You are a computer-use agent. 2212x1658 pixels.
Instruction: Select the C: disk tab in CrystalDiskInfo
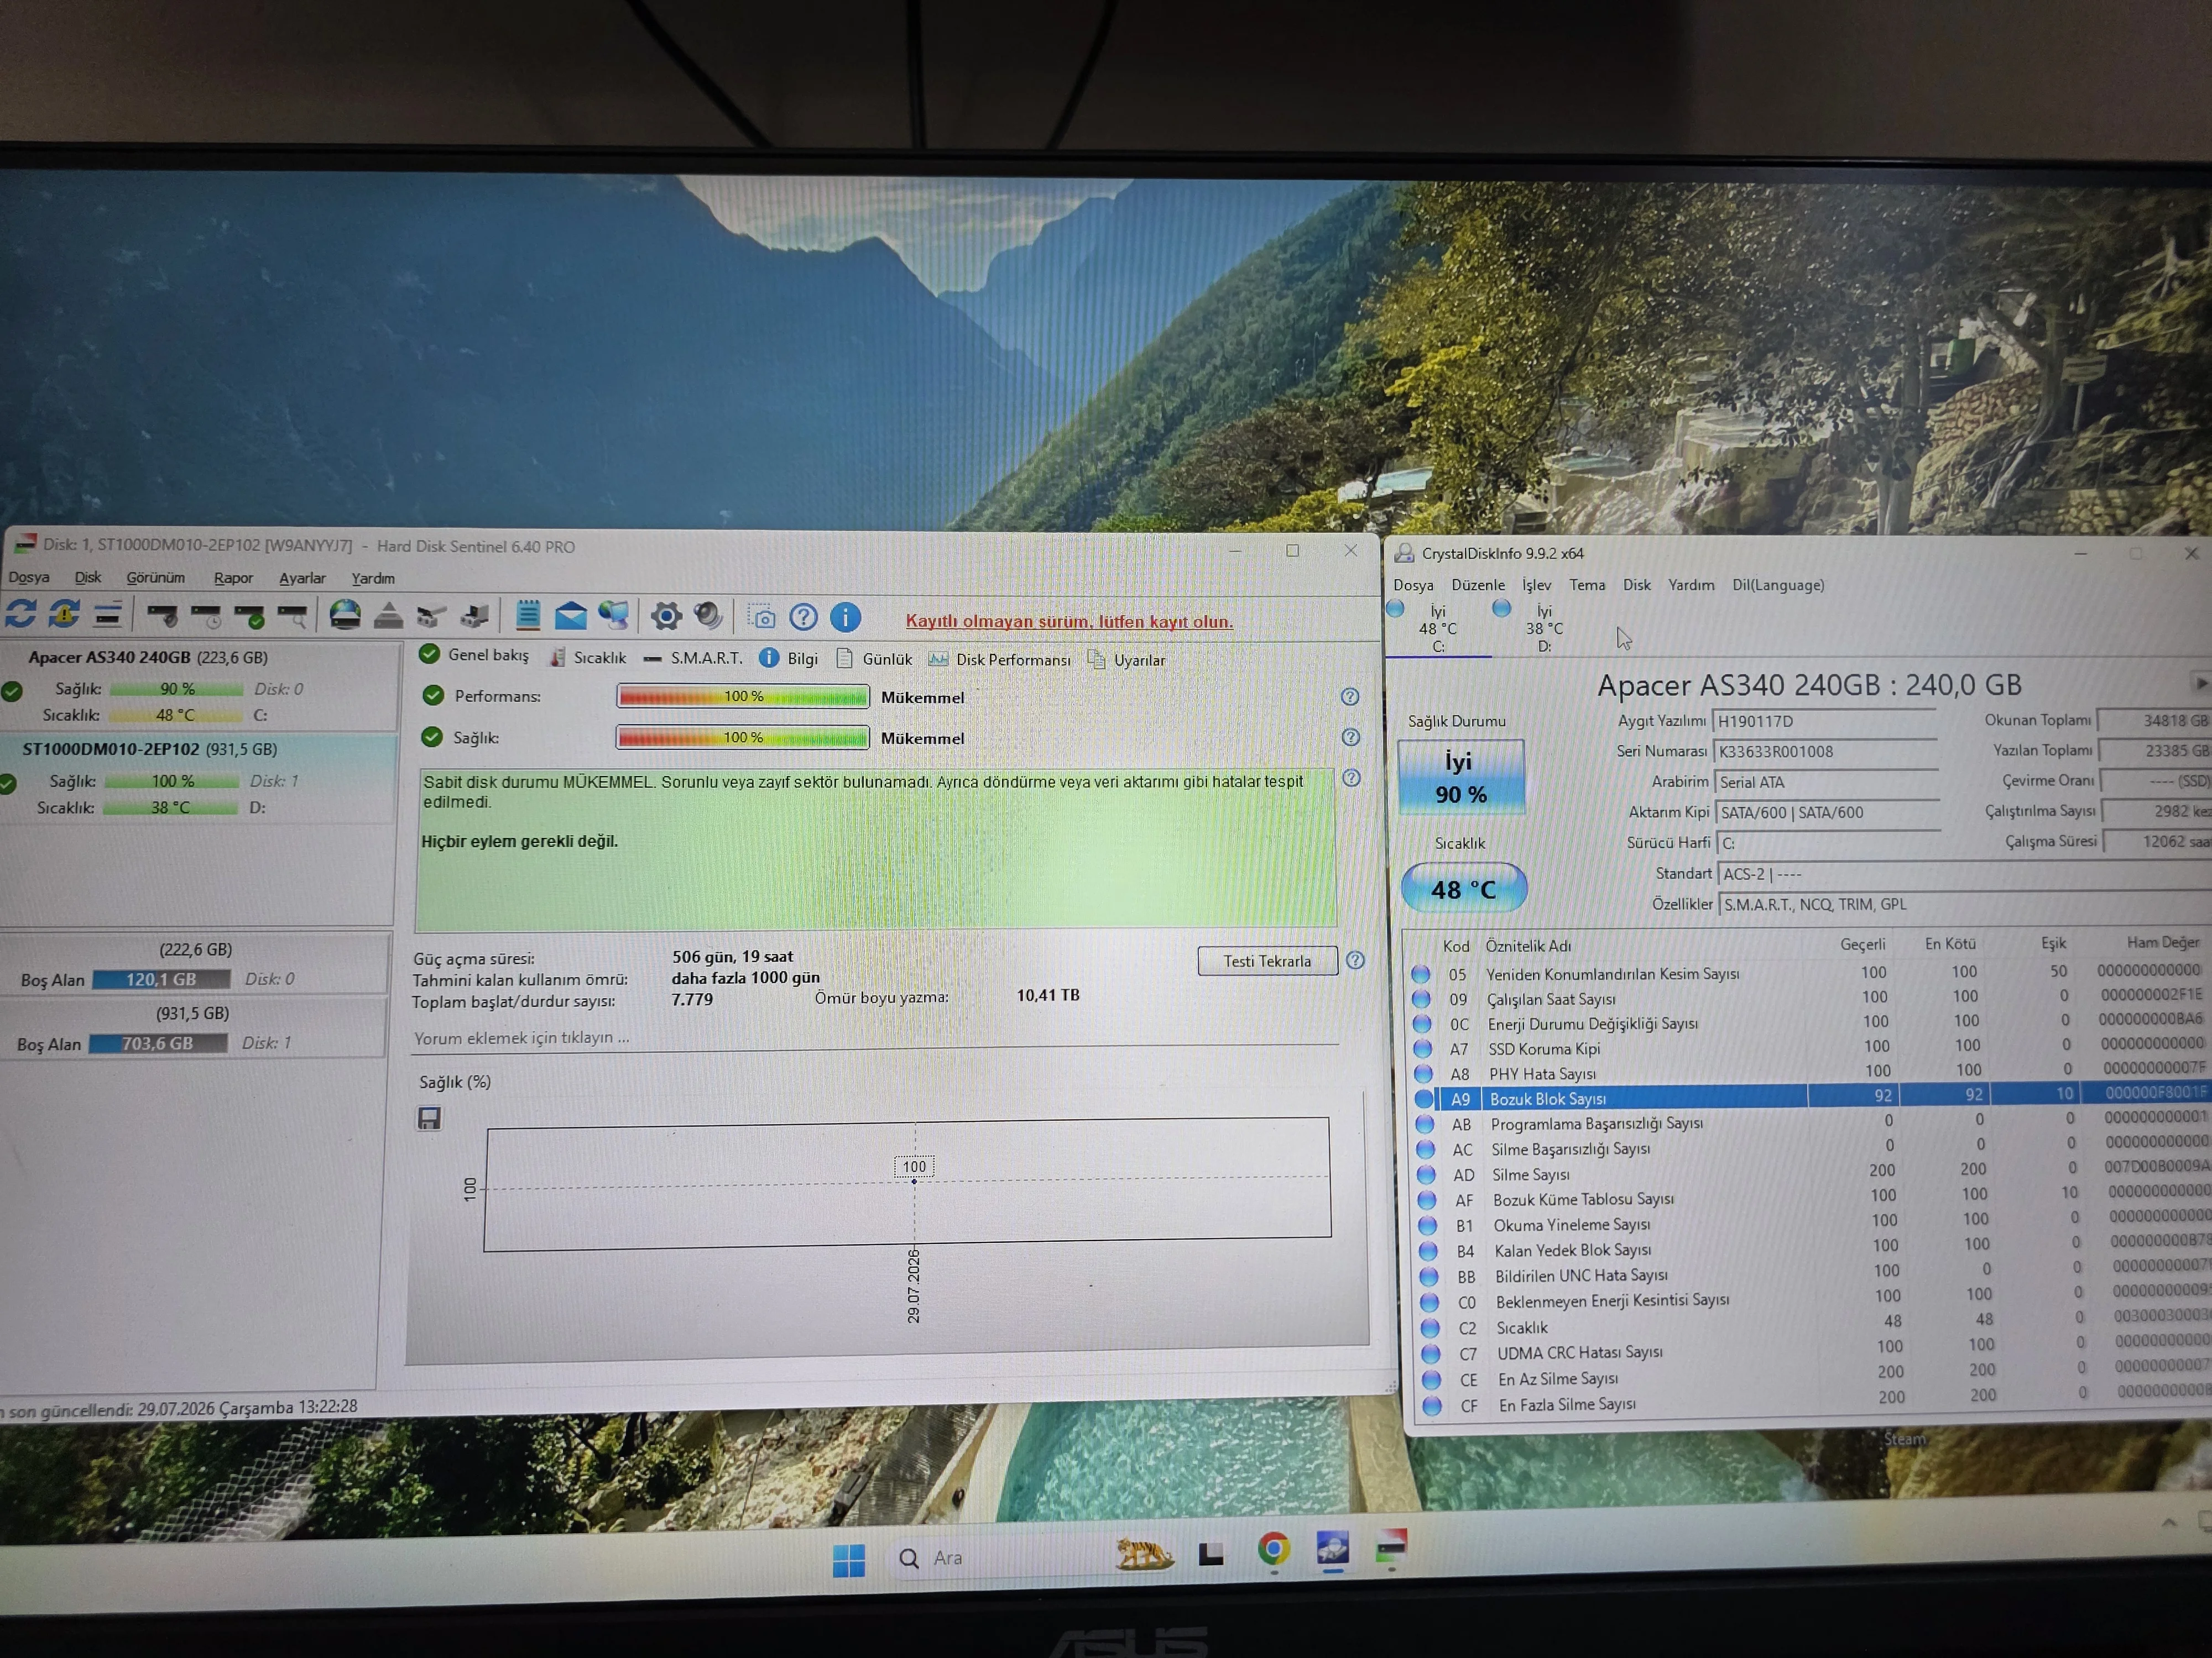click(1437, 628)
